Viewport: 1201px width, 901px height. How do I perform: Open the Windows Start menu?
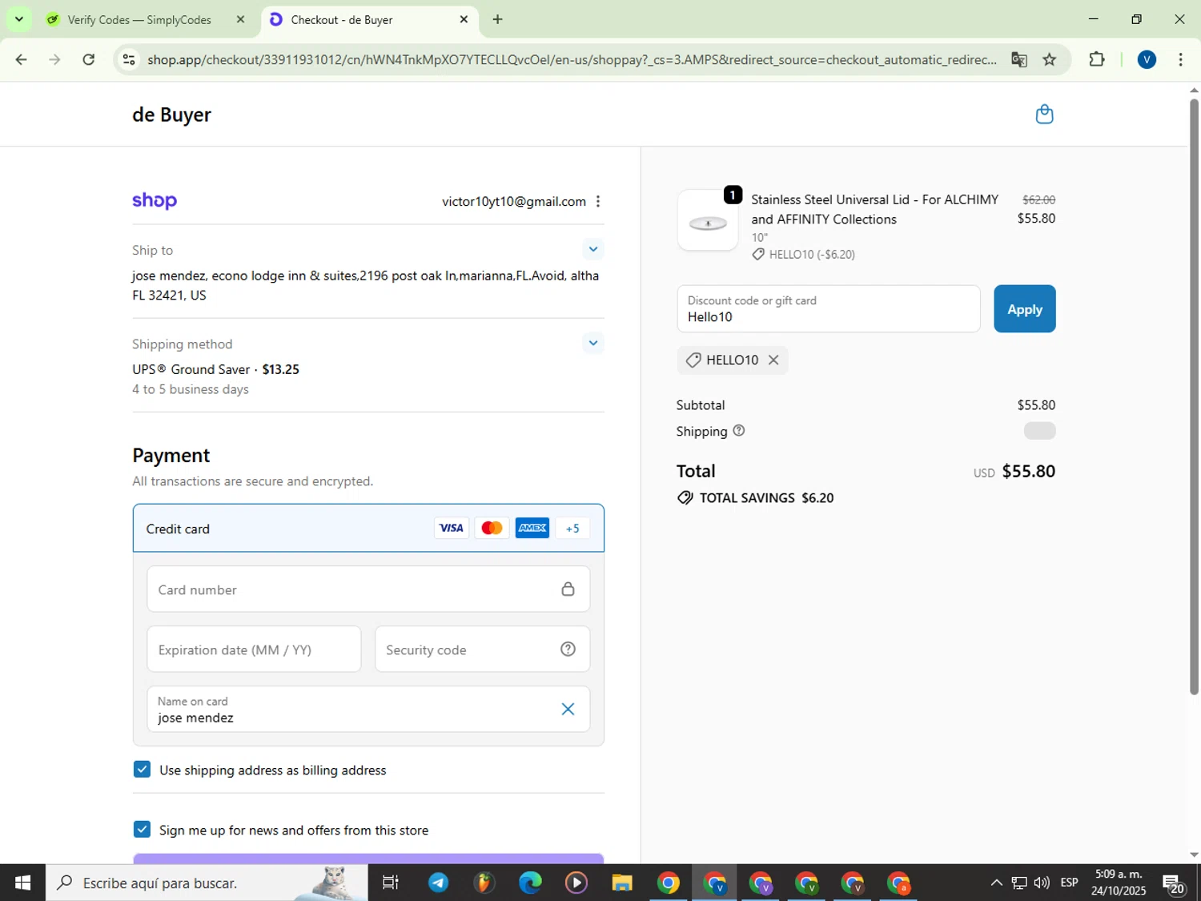click(22, 883)
